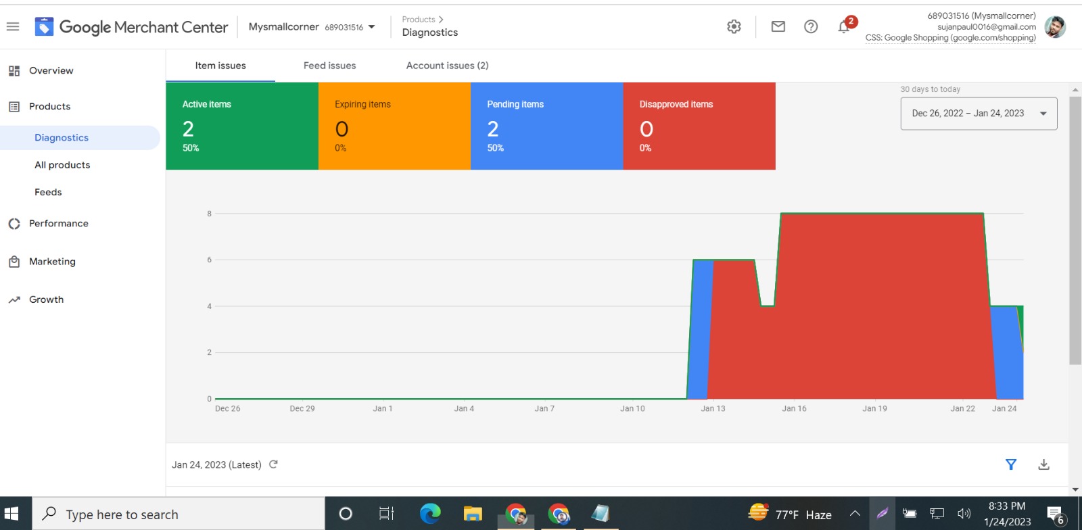Click the Overview dashboard icon
Viewport: 1082px width, 530px height.
[x=14, y=71]
